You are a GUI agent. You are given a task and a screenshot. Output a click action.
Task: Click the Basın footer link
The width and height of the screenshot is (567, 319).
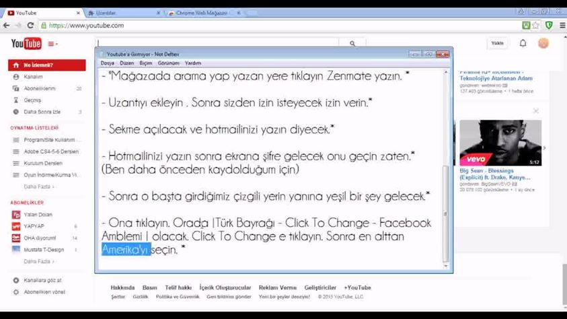(x=150, y=287)
